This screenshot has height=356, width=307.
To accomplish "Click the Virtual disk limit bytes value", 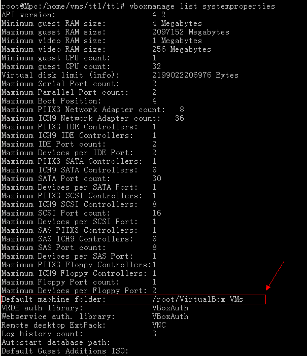I will [x=195, y=75].
